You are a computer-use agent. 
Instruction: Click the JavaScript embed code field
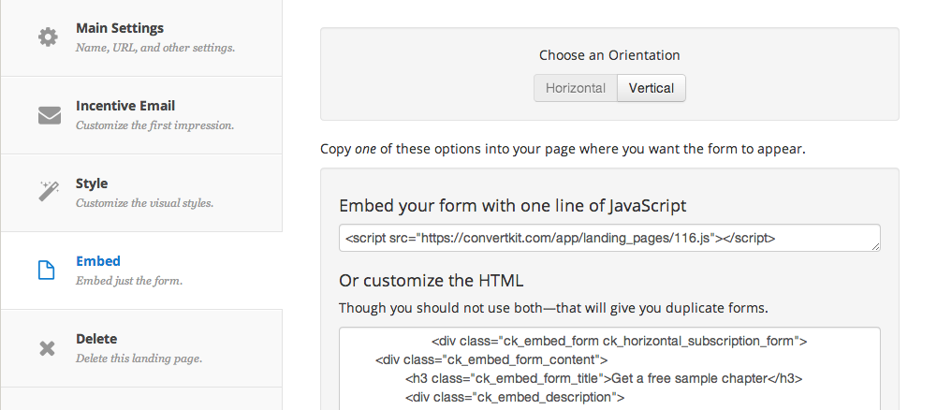608,239
